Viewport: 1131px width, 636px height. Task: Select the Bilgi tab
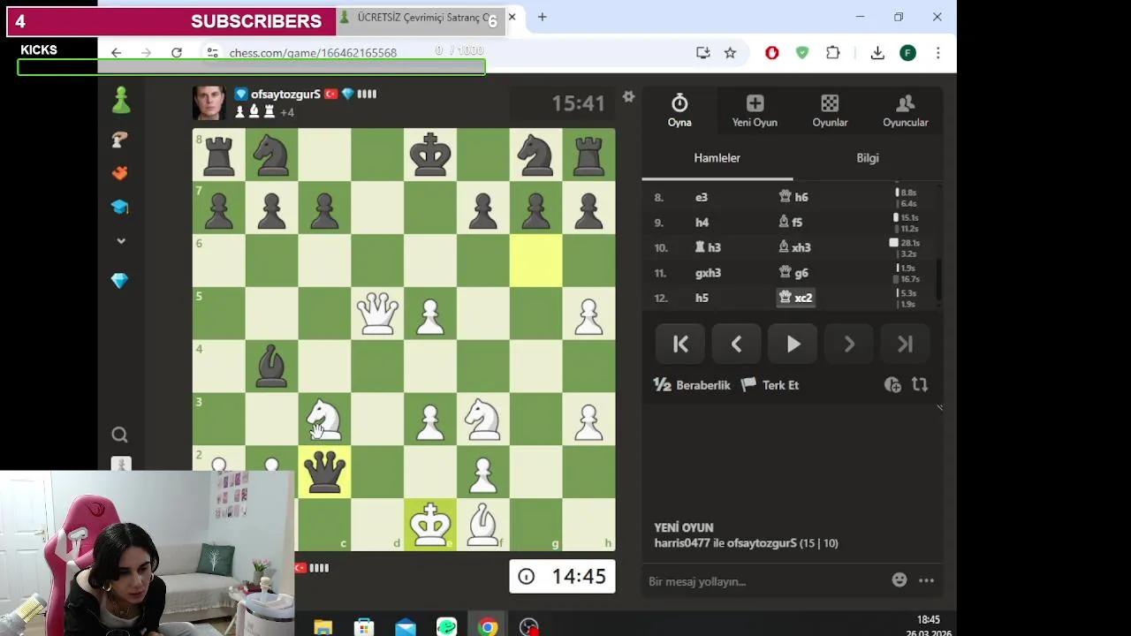868,158
